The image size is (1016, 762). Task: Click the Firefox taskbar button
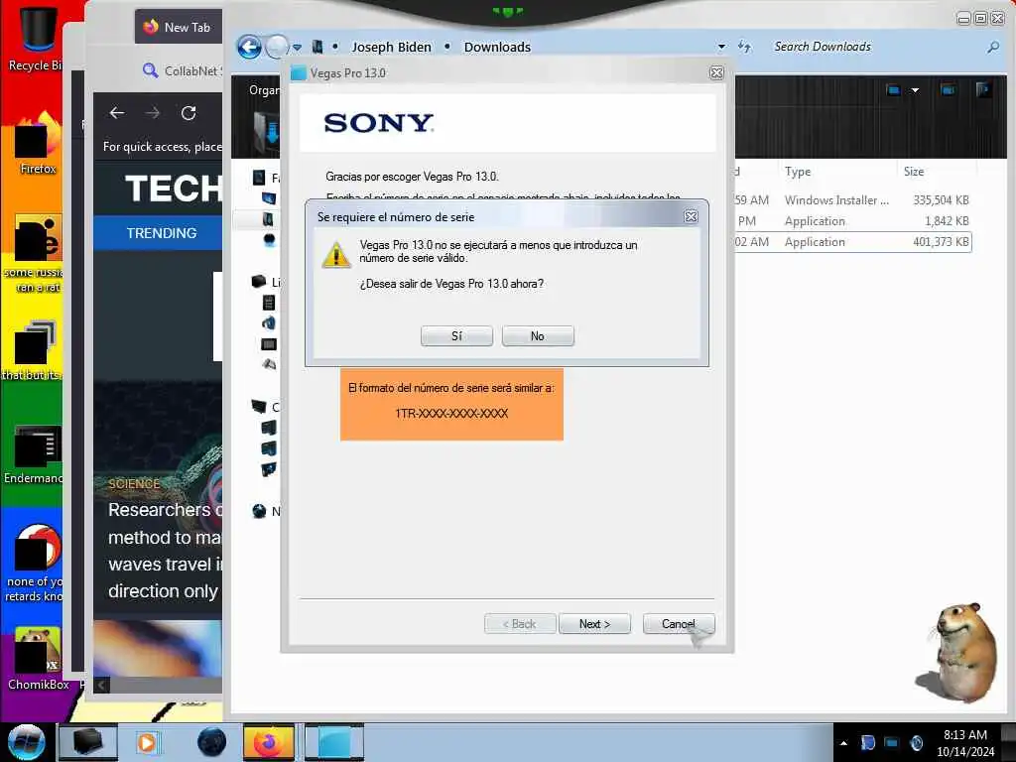tap(268, 742)
